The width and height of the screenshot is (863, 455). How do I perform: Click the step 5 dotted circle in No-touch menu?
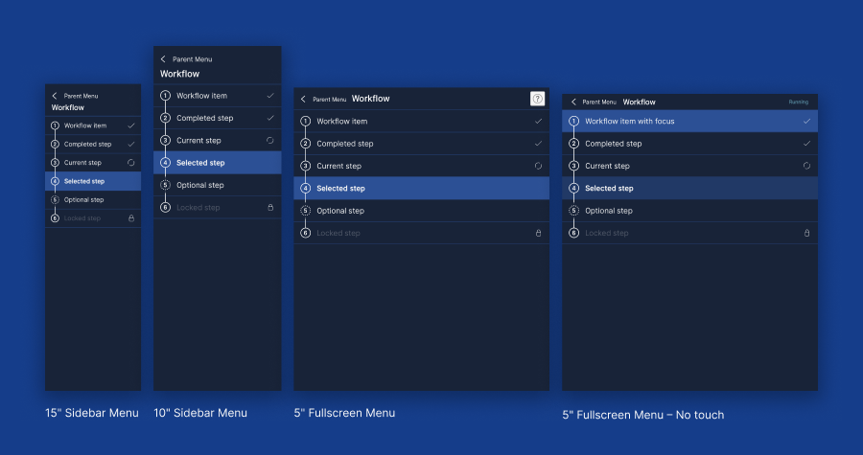pyautogui.click(x=573, y=211)
